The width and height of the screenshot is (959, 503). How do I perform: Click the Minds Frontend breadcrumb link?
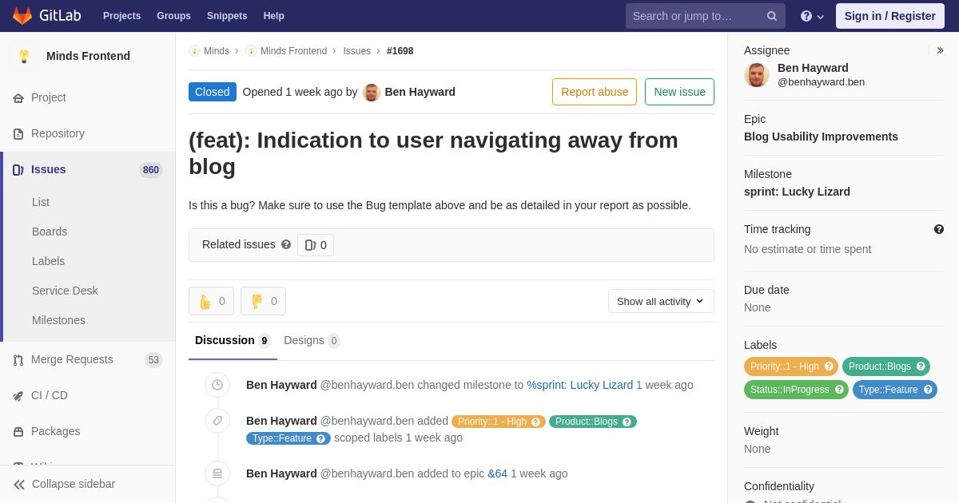click(x=286, y=51)
